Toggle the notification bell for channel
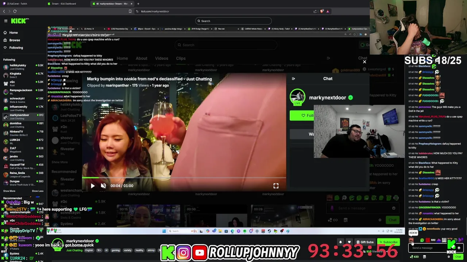The width and height of the screenshot is (467, 262). (340, 242)
